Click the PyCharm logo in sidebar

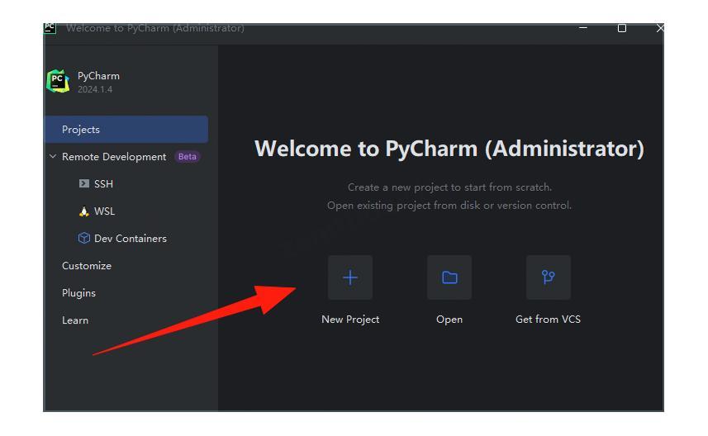58,81
